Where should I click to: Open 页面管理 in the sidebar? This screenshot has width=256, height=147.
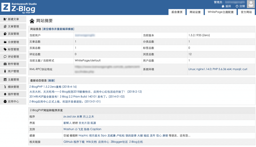[13, 34]
